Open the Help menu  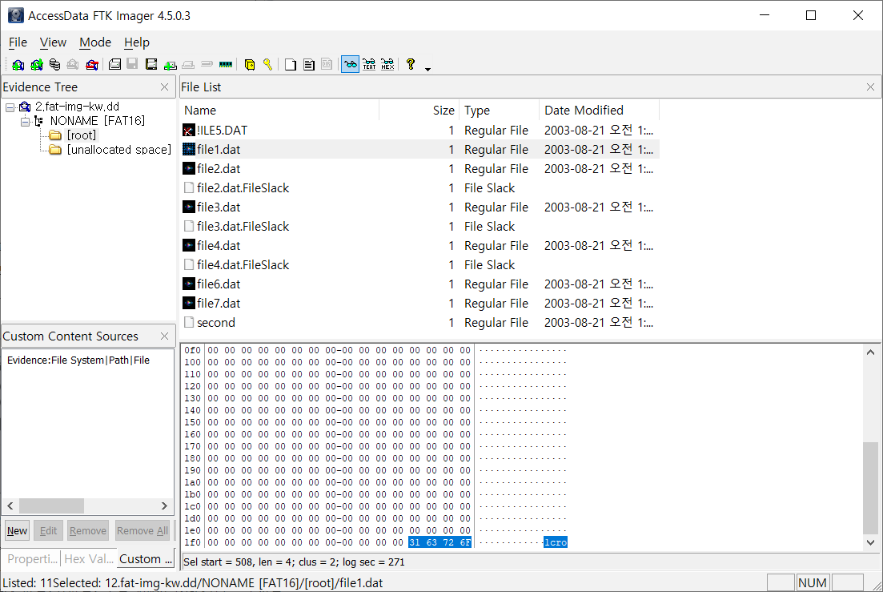click(x=137, y=42)
